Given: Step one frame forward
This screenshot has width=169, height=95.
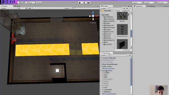Looking at the screenshot, I should [x=88, y=3].
